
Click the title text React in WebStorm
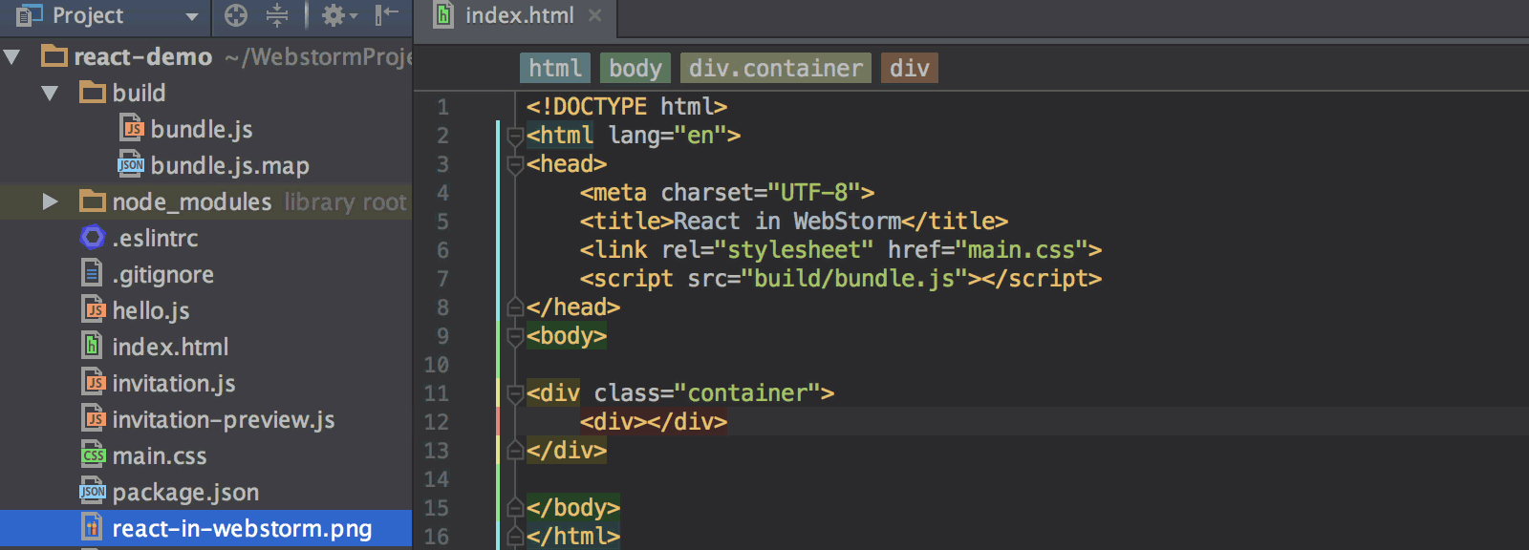[787, 222]
